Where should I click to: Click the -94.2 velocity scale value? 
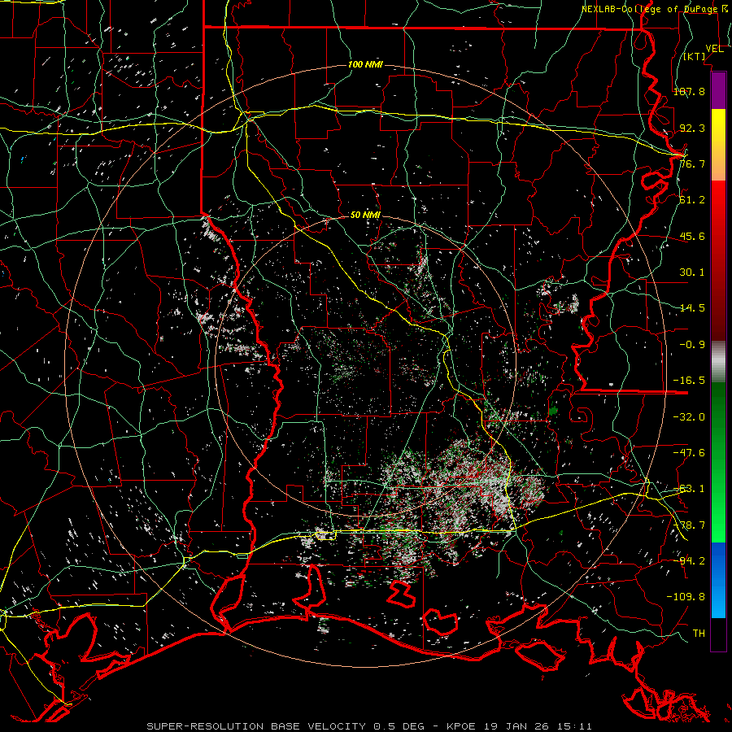click(689, 561)
